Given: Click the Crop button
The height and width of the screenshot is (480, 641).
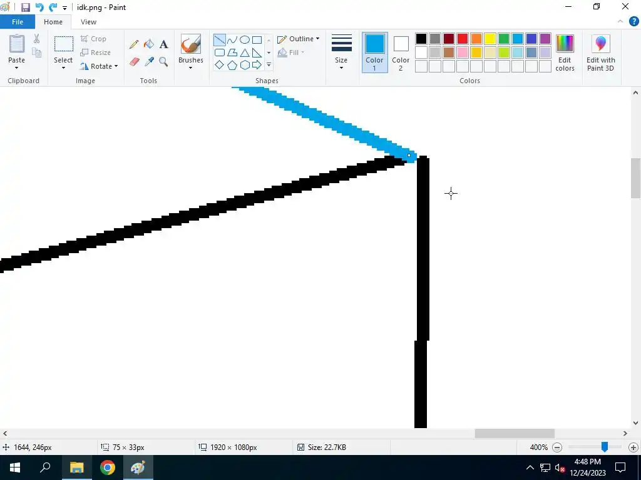Looking at the screenshot, I should (x=94, y=39).
